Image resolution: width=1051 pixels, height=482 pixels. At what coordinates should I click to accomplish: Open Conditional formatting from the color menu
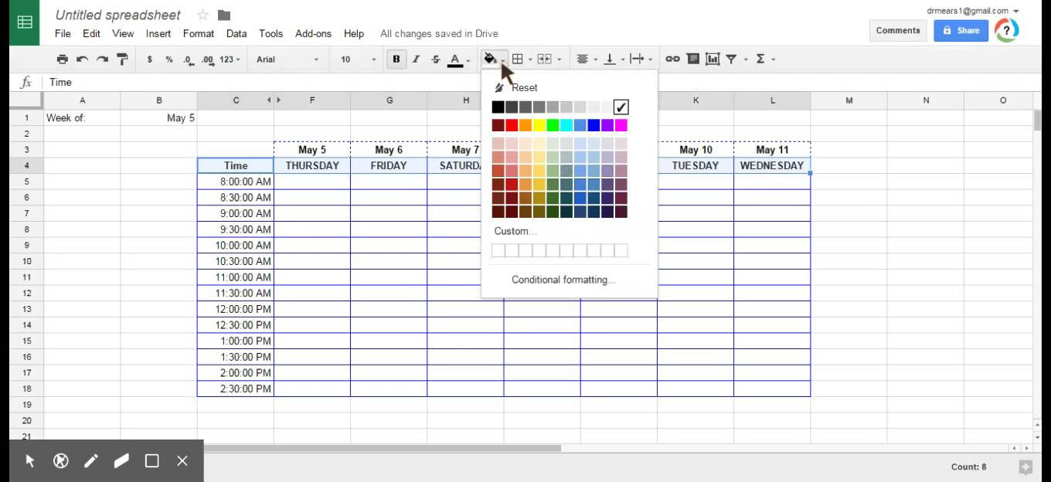click(563, 279)
